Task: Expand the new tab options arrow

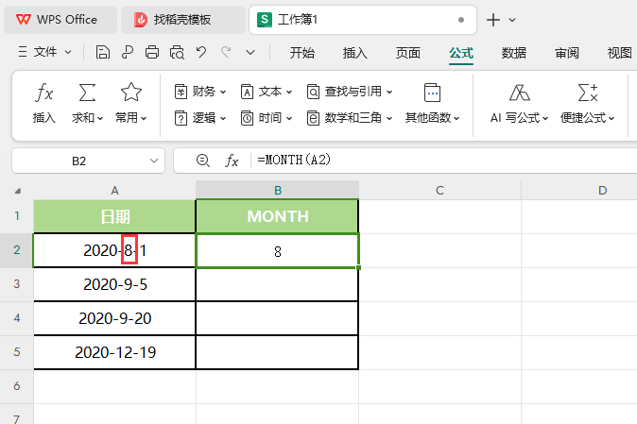Action: (512, 20)
